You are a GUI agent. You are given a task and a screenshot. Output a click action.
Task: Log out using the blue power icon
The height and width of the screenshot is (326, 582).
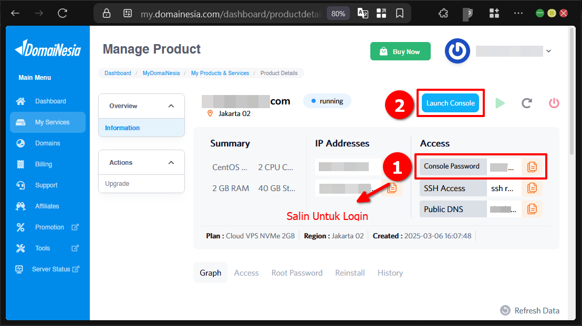coord(457,51)
